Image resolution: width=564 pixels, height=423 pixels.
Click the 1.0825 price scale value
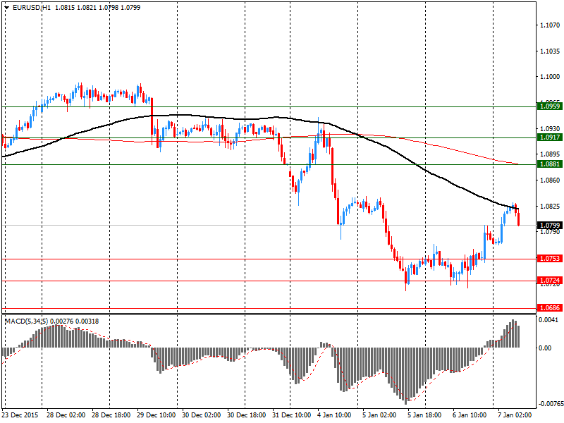(550, 206)
